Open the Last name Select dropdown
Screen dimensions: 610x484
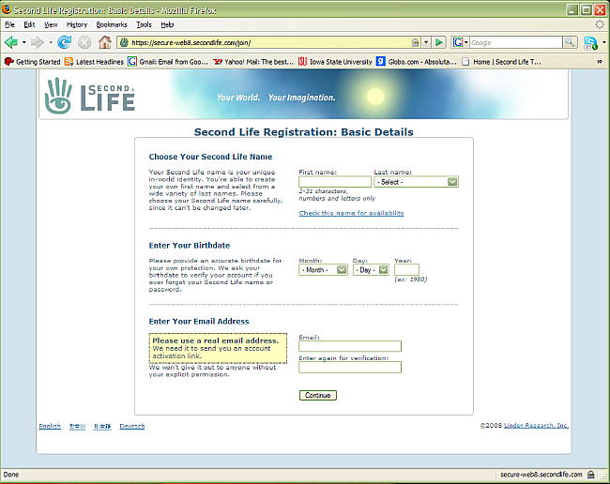[x=417, y=182]
